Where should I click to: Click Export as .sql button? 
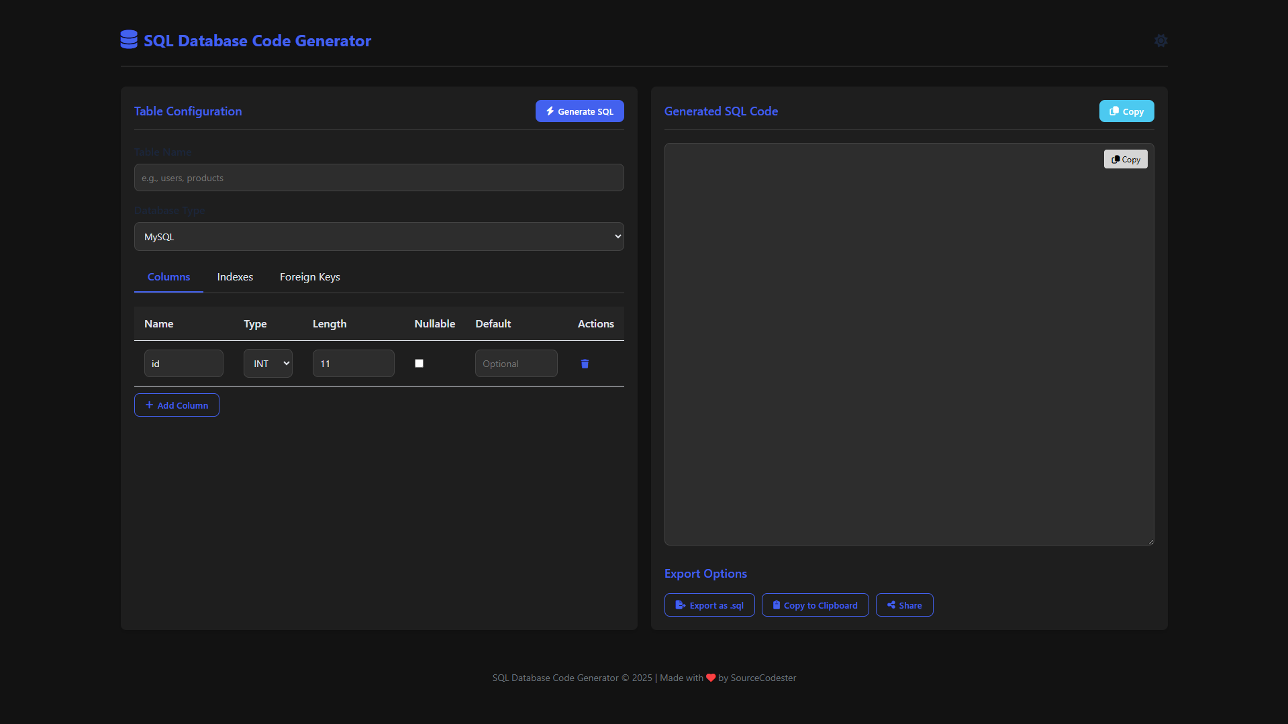709,605
